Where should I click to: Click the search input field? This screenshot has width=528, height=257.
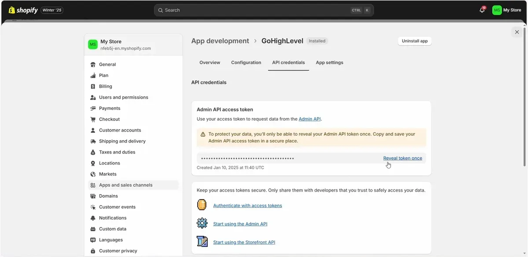tap(264, 10)
